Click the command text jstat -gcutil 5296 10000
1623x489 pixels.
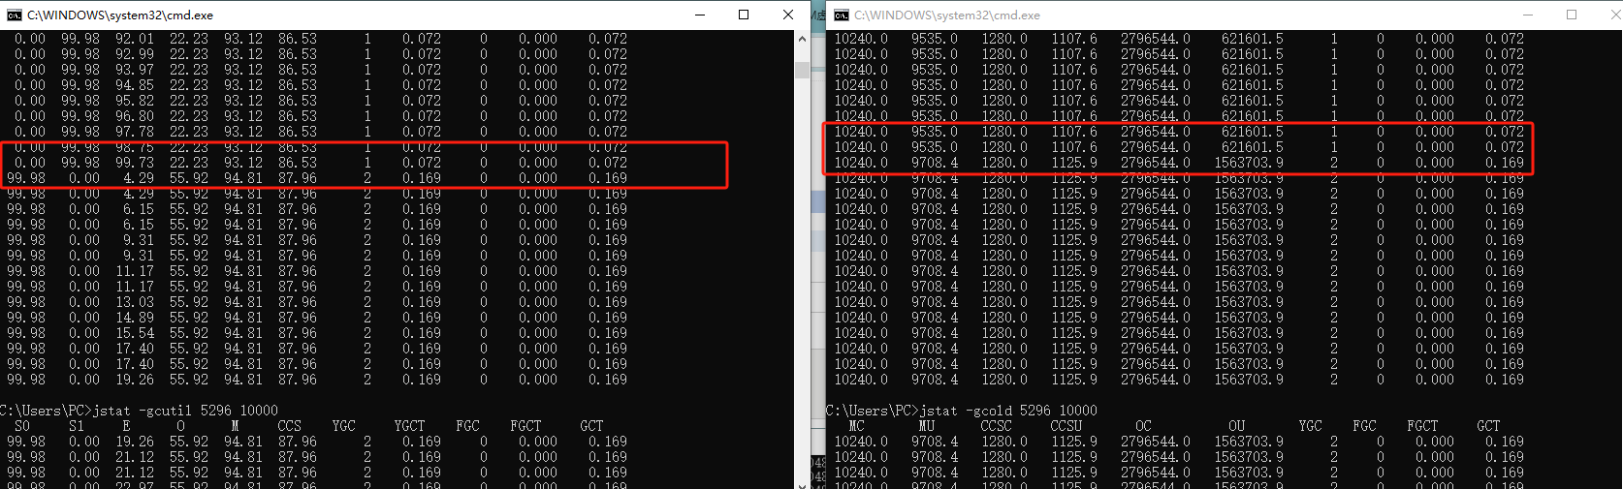tap(185, 411)
